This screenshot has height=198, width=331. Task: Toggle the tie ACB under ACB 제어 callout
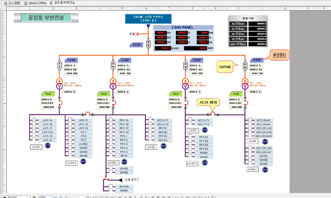point(213,114)
